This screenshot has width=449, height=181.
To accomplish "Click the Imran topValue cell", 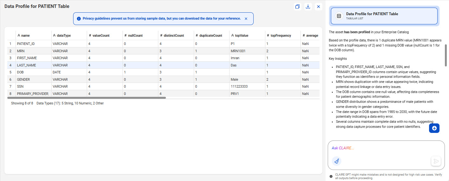I will point(247,58).
